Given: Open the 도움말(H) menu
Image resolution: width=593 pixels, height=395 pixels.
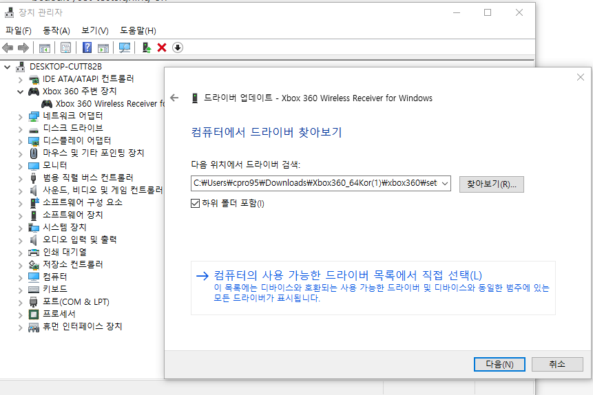Looking at the screenshot, I should click(x=138, y=30).
